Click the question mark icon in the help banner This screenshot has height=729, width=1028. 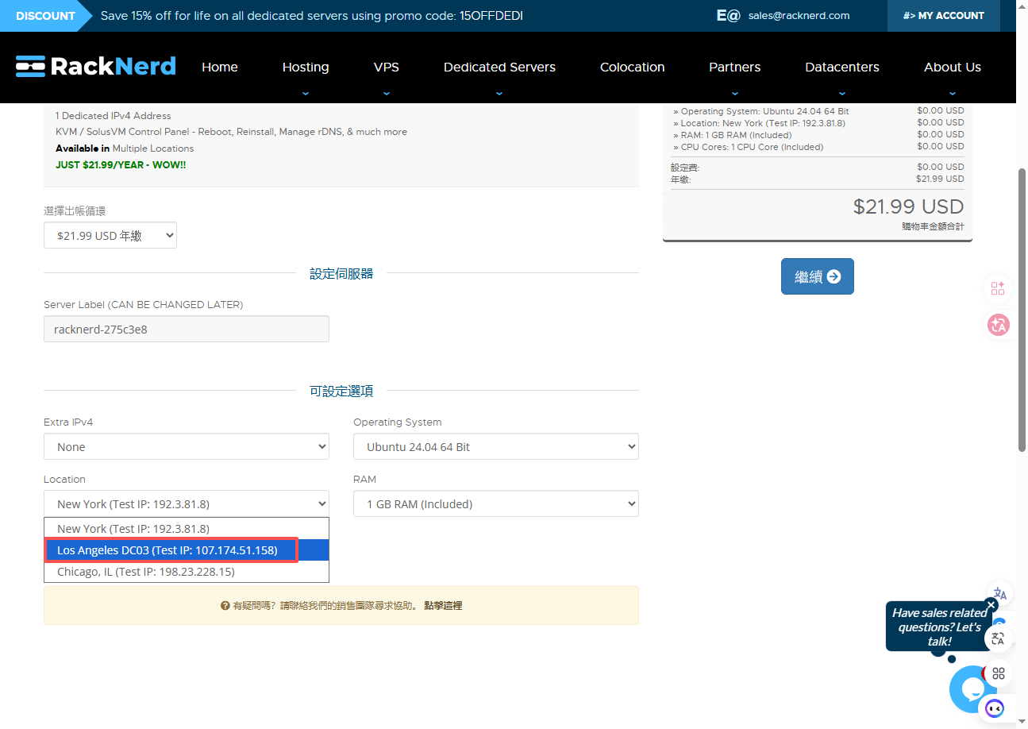pyautogui.click(x=225, y=606)
